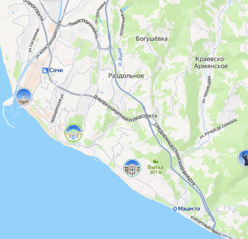This screenshot has width=248, height=239.
Task: Click the ул. Конституции СССР street label
Action: click(48, 40)
